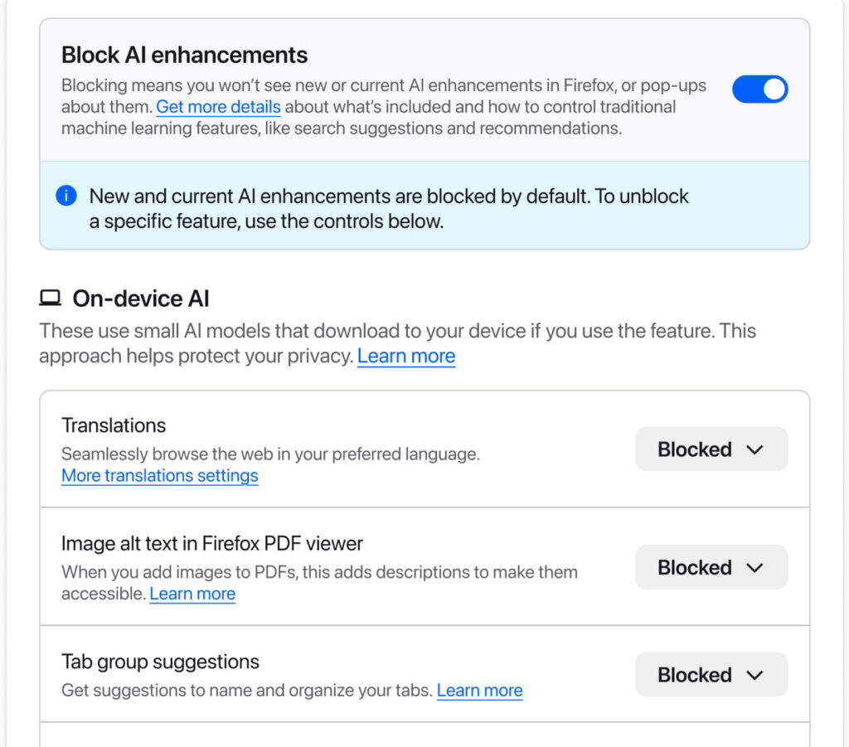Image resolution: width=849 pixels, height=747 pixels.
Task: Click the blue info icon in the banner
Action: [66, 196]
